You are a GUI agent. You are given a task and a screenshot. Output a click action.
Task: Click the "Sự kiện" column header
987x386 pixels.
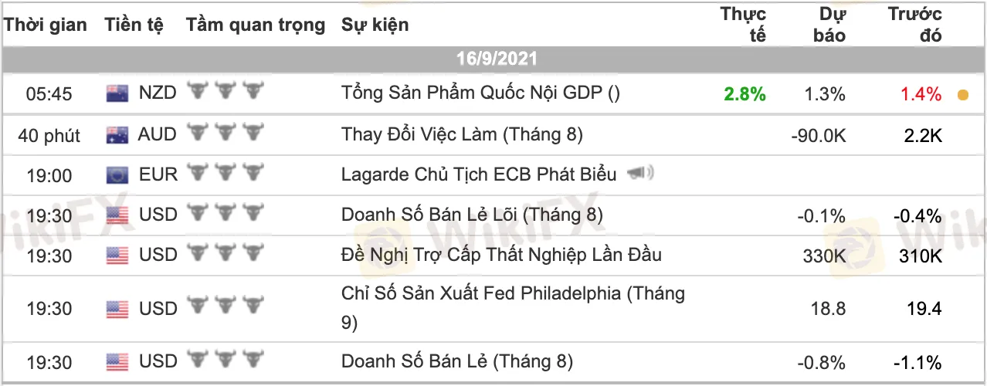[375, 25]
